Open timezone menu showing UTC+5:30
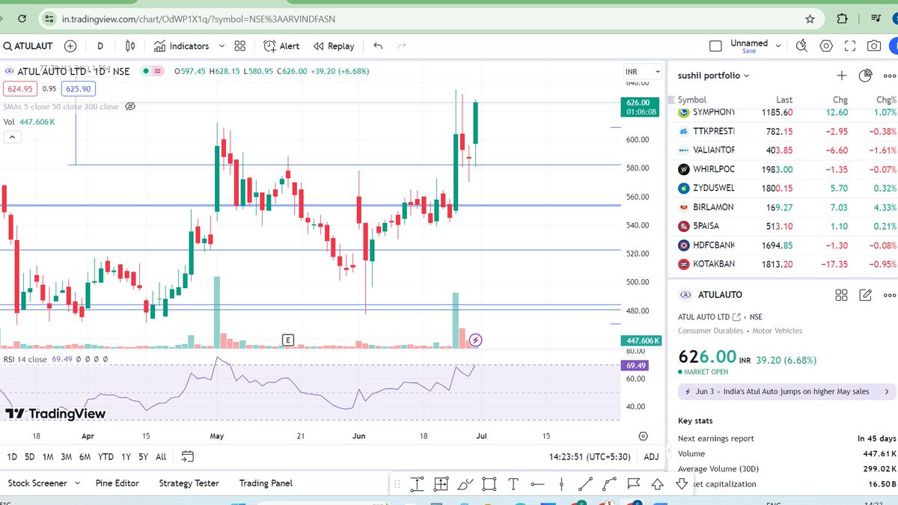Viewport: 898px width, 505px height. [x=590, y=456]
